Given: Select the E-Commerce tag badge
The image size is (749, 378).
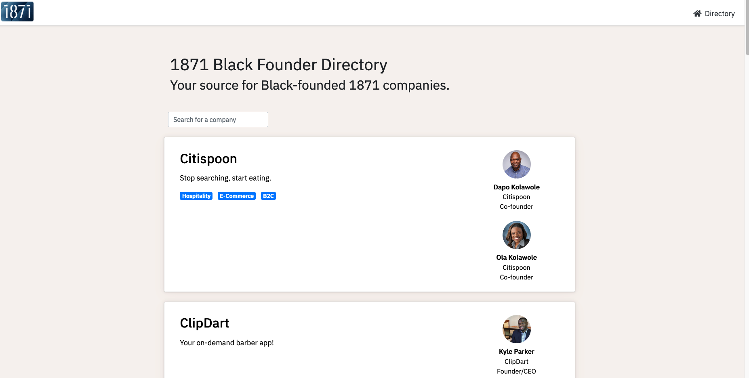Looking at the screenshot, I should click(236, 196).
